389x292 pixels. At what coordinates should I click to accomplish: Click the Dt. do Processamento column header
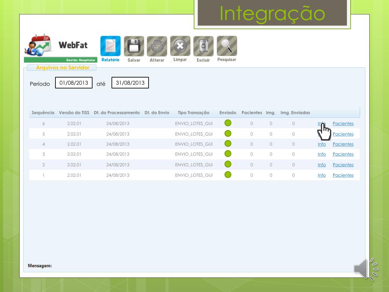117,113
